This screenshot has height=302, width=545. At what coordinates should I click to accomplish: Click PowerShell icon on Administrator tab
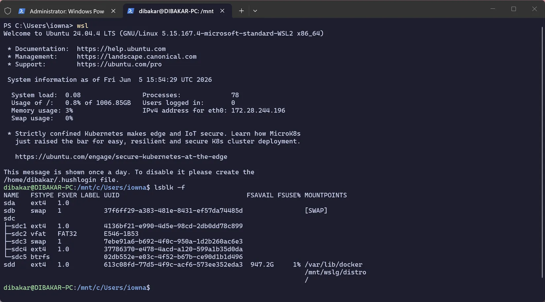click(x=21, y=11)
